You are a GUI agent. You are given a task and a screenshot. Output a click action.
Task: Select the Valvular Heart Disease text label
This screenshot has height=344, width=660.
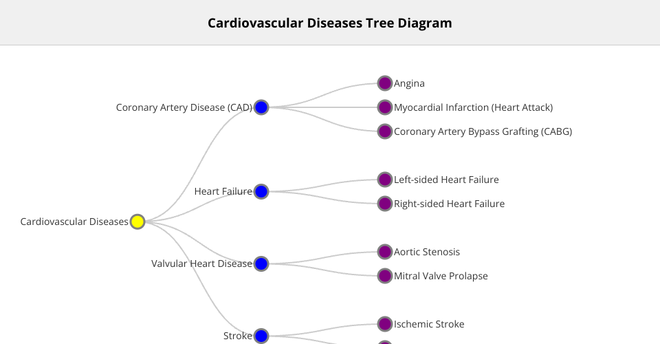201,264
